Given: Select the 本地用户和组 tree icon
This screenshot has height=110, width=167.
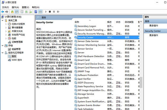Looking at the screenshot, I should click(x=9, y=35).
